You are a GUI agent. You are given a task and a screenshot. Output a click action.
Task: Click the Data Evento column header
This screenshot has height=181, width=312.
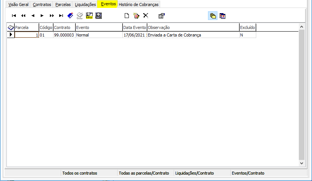(x=135, y=27)
